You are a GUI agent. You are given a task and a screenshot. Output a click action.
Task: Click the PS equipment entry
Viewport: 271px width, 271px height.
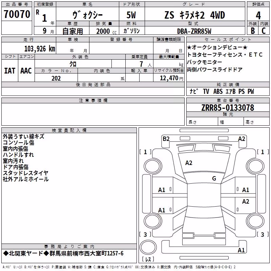tap(242, 91)
